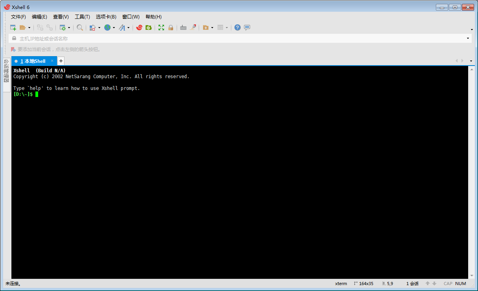Launch Xagent with the green icon
The height and width of the screenshot is (291, 478).
click(148, 27)
